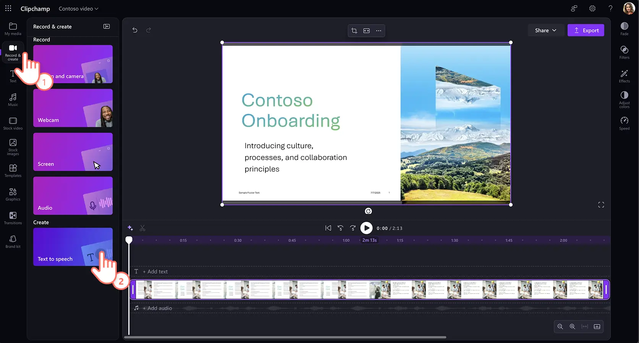This screenshot has width=639, height=343.
Task: Expand the Contoso video title dropdown
Action: tap(78, 8)
